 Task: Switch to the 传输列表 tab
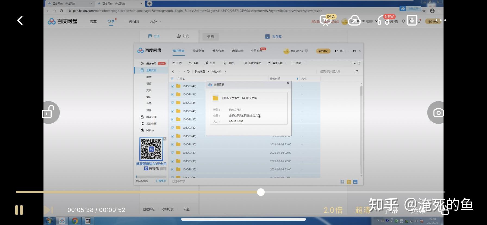pos(198,51)
